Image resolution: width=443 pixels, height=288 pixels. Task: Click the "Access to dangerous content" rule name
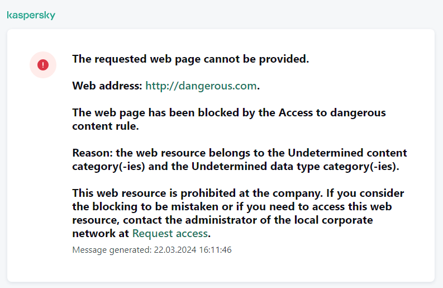(328, 113)
